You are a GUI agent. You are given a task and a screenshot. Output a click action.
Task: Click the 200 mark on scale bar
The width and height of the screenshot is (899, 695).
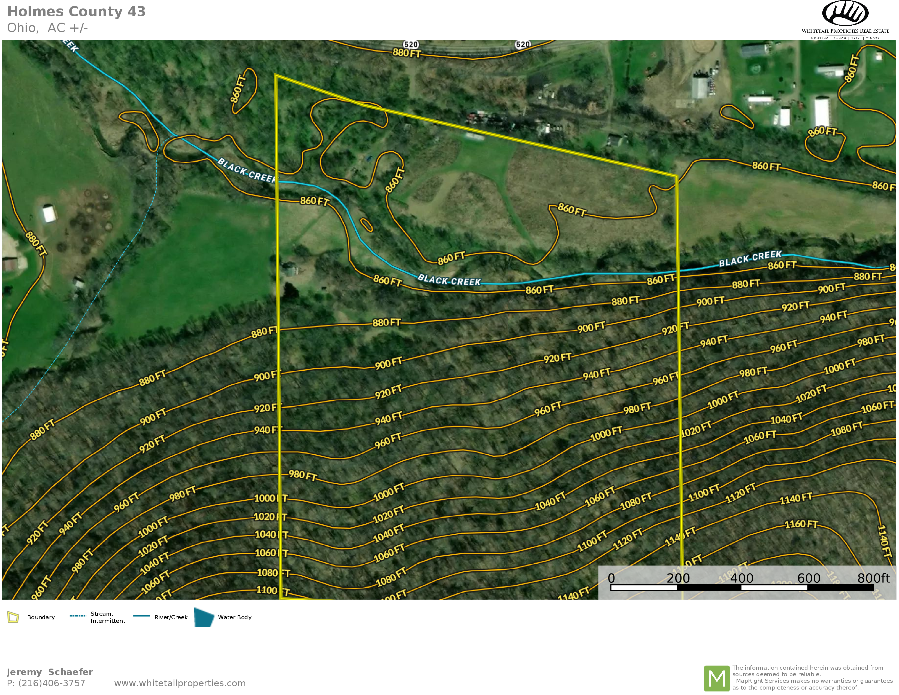pos(678,578)
